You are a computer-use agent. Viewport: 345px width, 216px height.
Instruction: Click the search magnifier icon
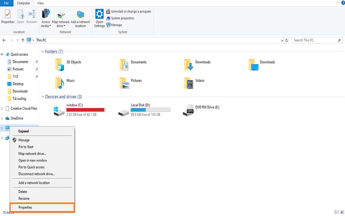[339, 40]
